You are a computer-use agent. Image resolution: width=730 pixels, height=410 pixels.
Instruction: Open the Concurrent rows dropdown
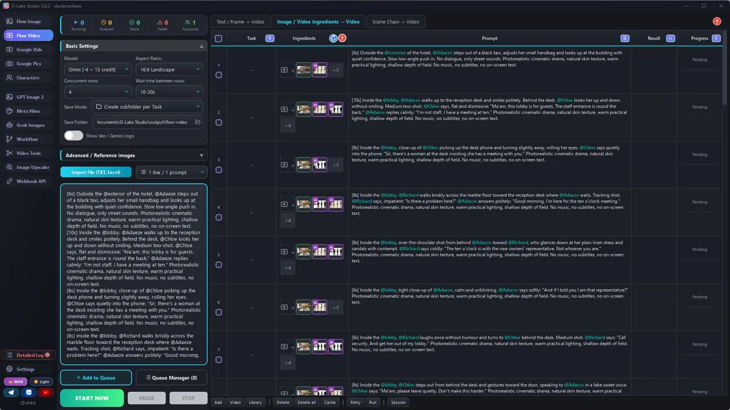(98, 92)
